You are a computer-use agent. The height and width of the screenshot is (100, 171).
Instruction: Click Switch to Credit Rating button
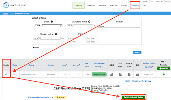(133, 97)
